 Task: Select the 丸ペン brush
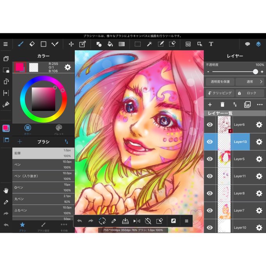(43, 199)
